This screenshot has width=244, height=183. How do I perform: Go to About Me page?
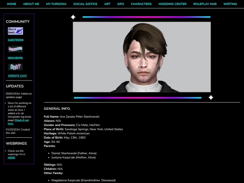click(x=31, y=4)
